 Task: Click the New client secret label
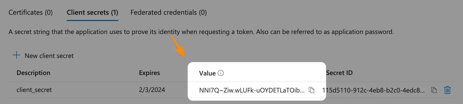pyautogui.click(x=49, y=56)
